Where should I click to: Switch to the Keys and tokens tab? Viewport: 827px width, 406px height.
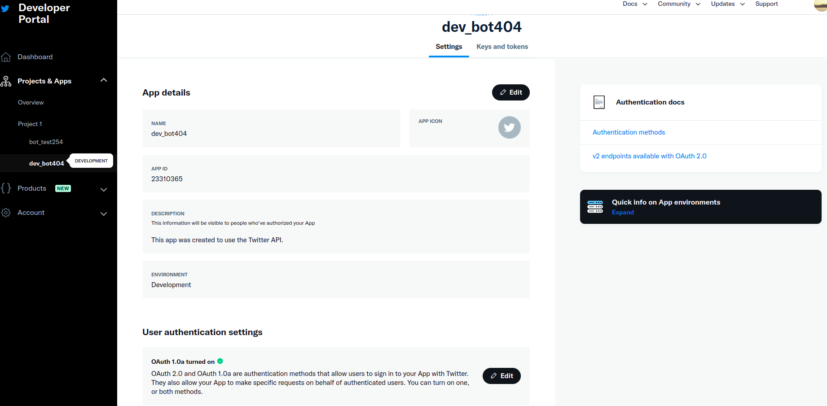502,46
